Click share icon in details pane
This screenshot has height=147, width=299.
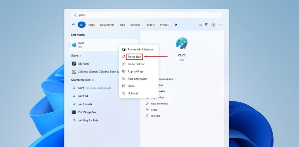147,110
